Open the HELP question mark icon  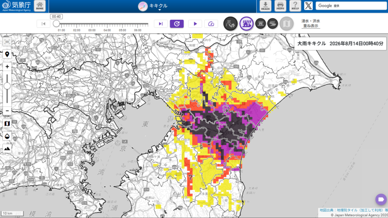point(295,6)
